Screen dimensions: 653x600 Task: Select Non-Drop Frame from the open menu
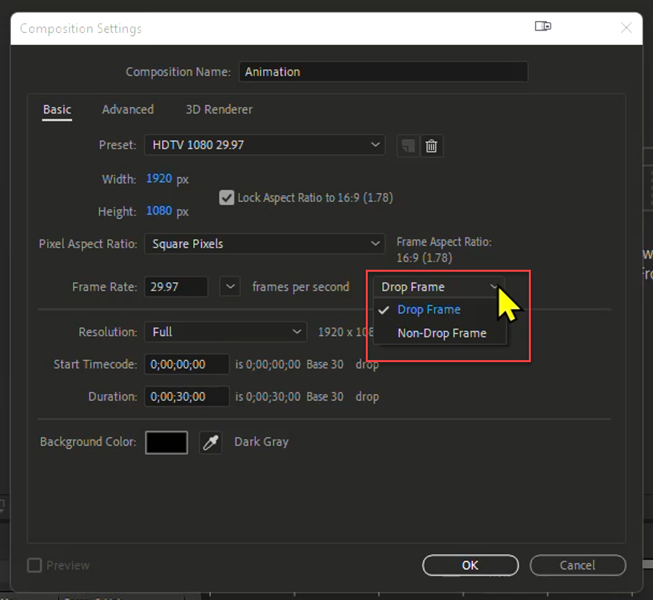click(x=442, y=333)
